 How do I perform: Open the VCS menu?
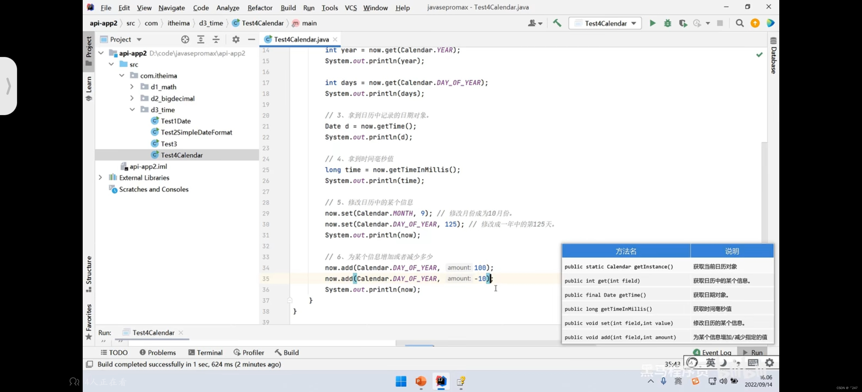[x=350, y=7]
